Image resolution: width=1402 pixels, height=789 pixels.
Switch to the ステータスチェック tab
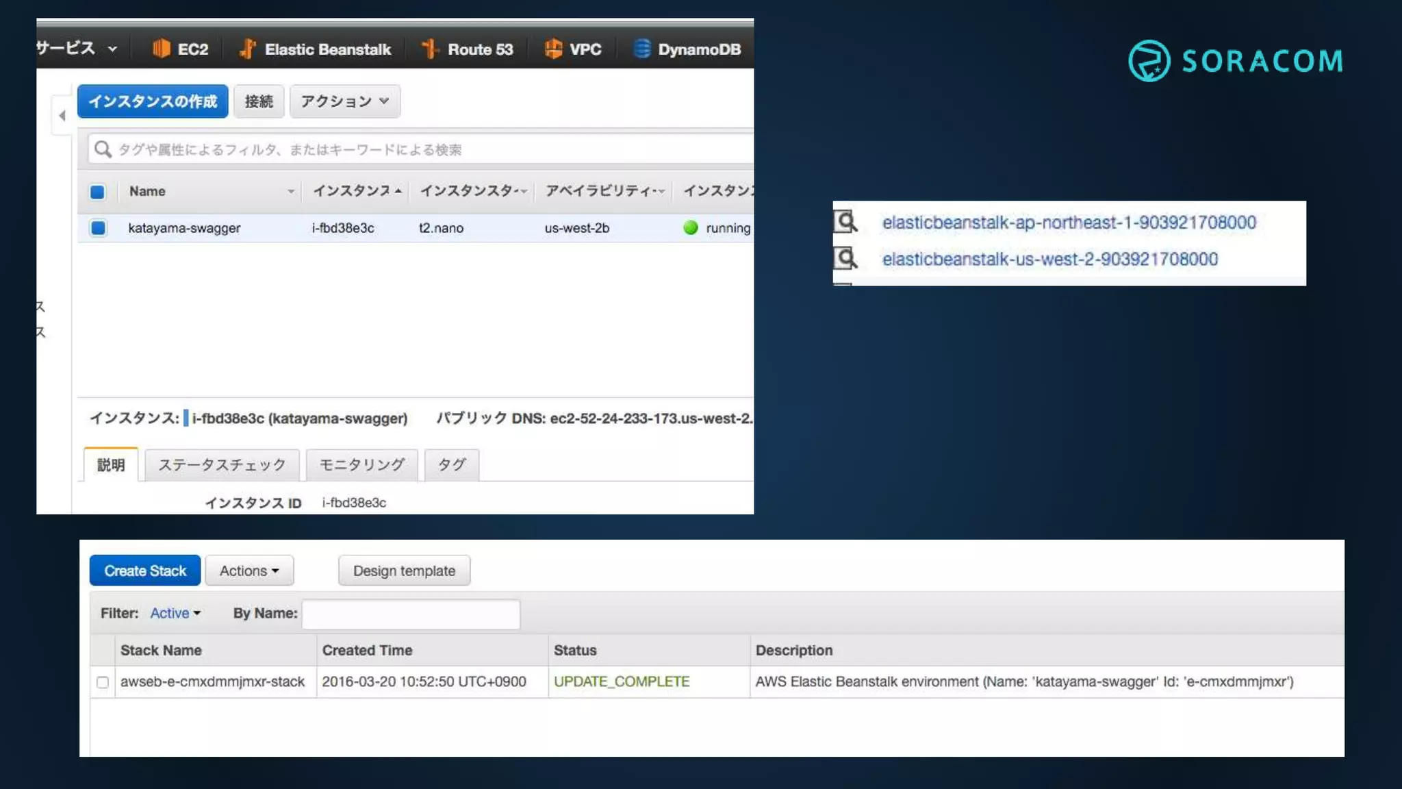coord(222,465)
